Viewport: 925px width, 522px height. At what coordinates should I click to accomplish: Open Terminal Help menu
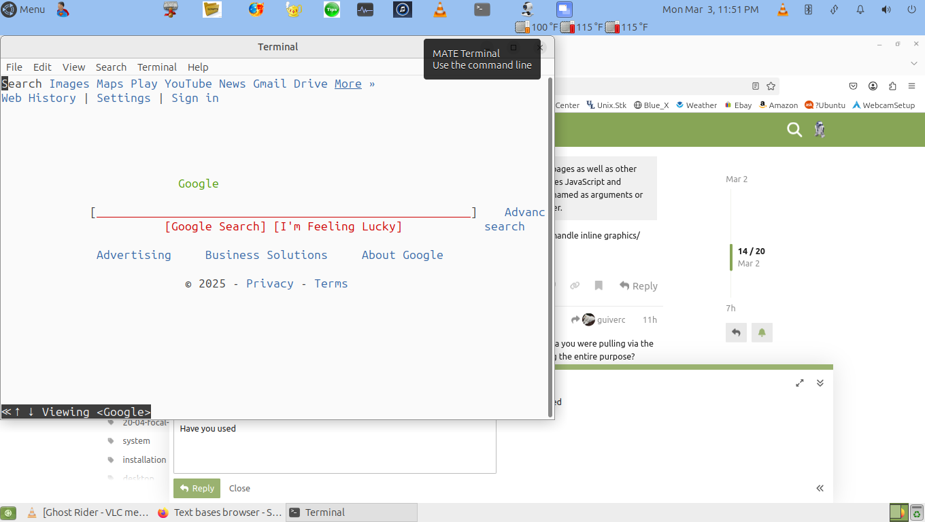198,67
